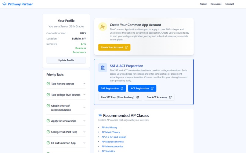
Task: Open the About nav item
Action: click(x=203, y=4)
